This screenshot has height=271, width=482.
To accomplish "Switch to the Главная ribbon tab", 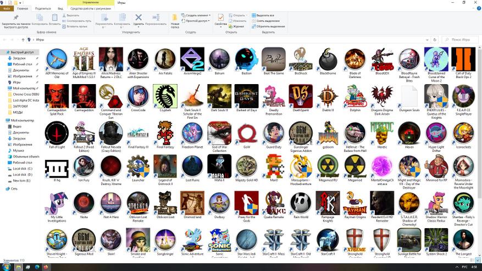I will [x=23, y=9].
